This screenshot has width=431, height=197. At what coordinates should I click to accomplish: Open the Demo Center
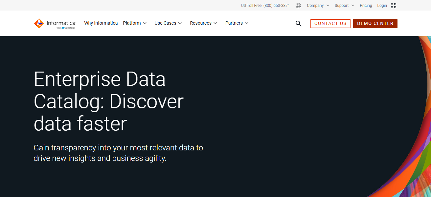[375, 23]
